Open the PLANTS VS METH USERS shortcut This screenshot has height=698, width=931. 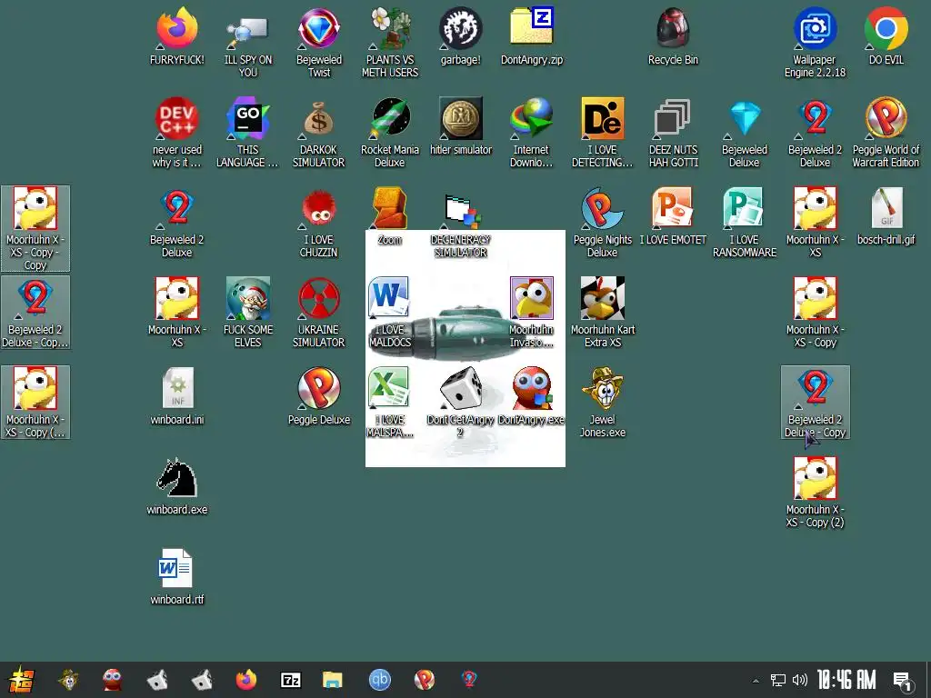(x=390, y=42)
